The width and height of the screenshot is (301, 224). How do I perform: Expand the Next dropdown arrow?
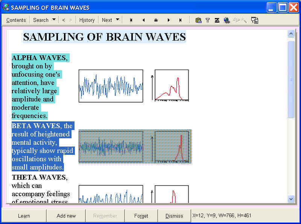(117, 20)
